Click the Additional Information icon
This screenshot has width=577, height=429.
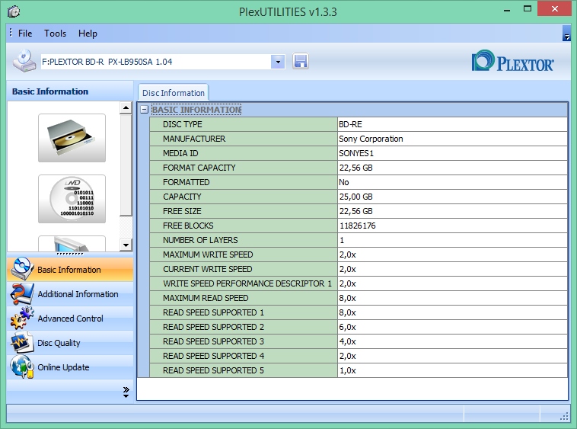(22, 293)
